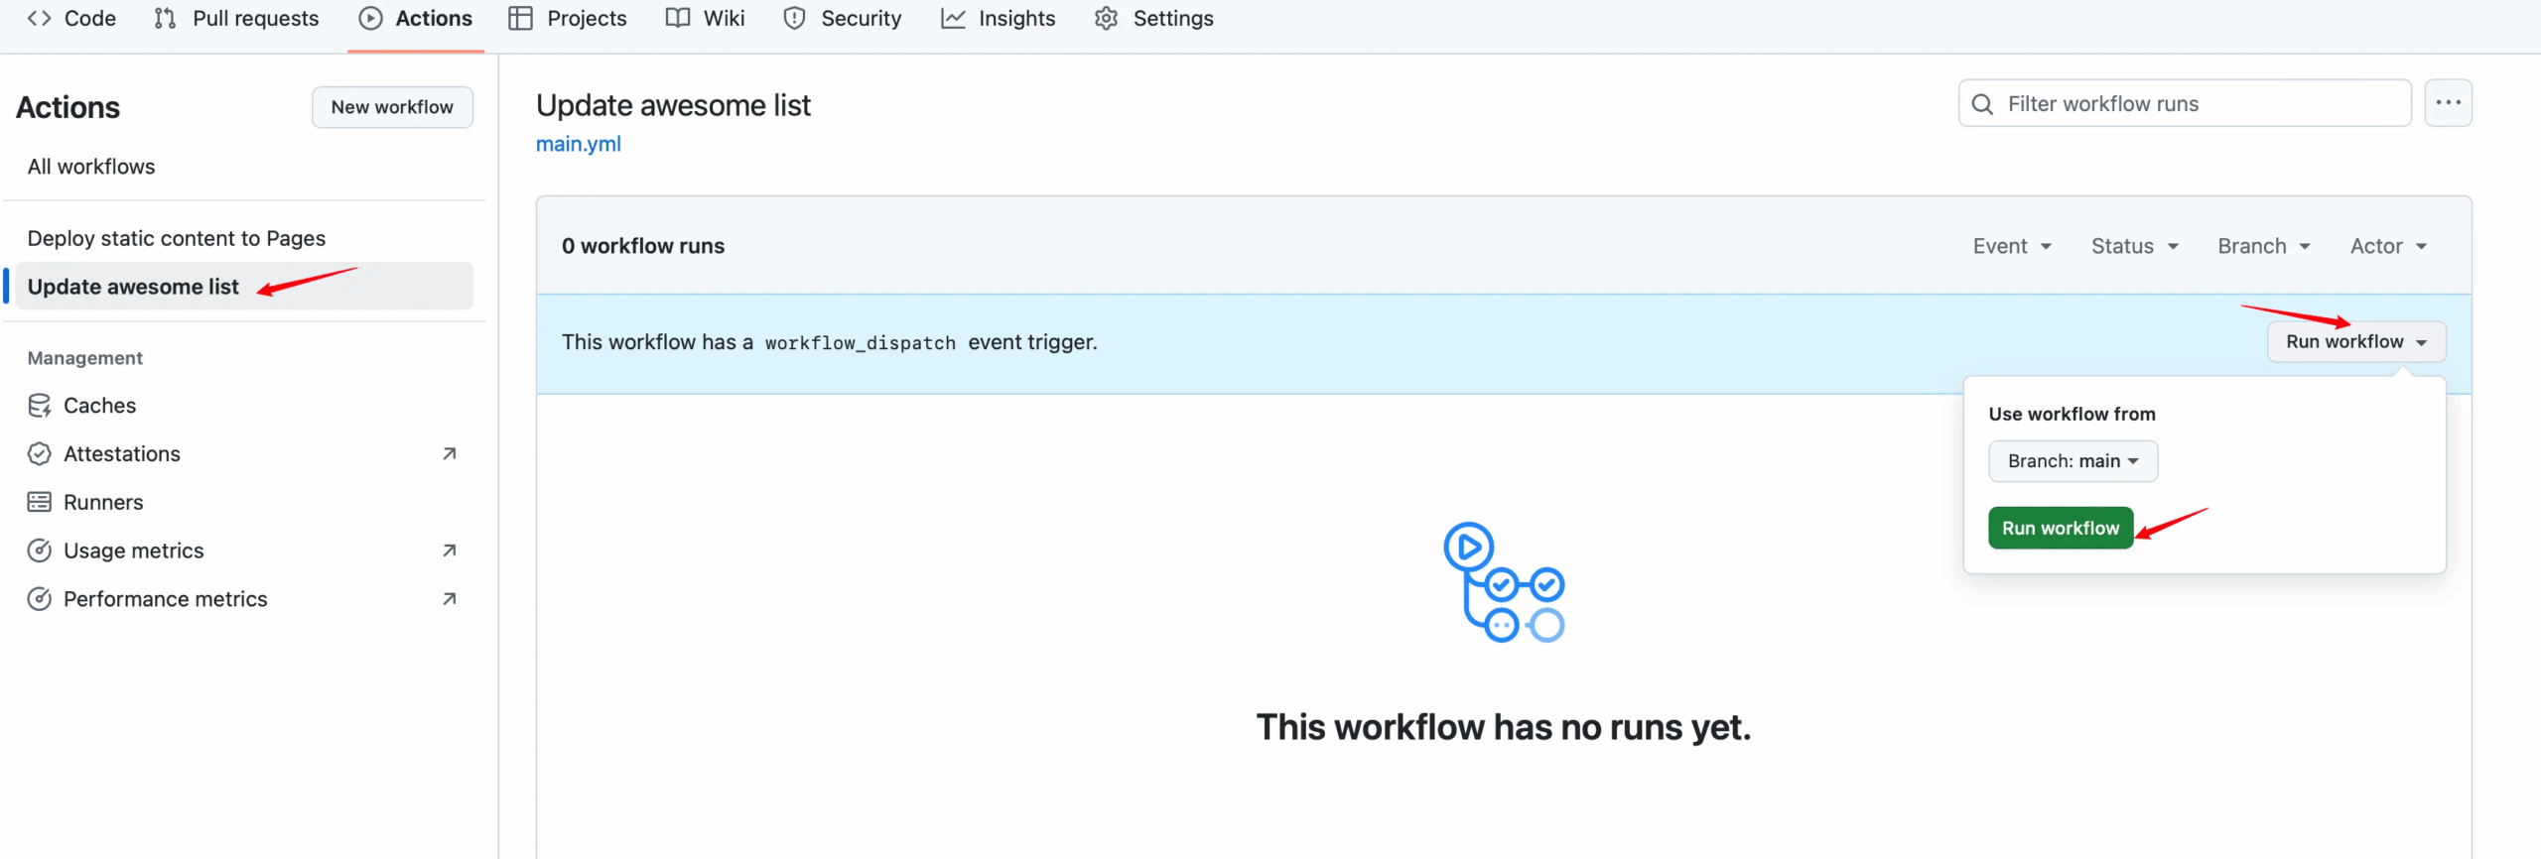Click the Usage metrics gauge icon
2541x859 pixels.
(x=40, y=552)
